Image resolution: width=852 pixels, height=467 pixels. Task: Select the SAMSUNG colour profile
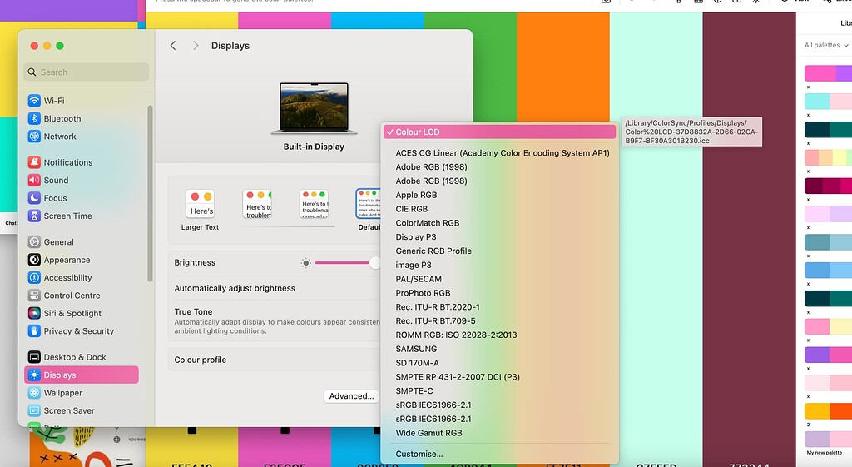click(416, 349)
